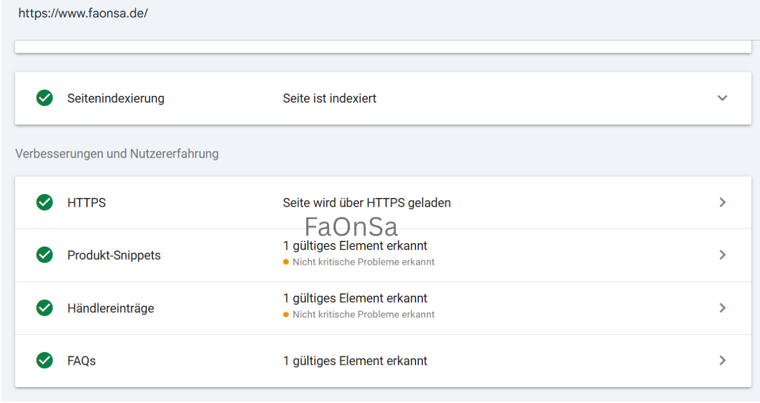Click "Nicht kritische Probleme erkannt" under Händlereinträge
Screen dimensions: 760x403
363,315
